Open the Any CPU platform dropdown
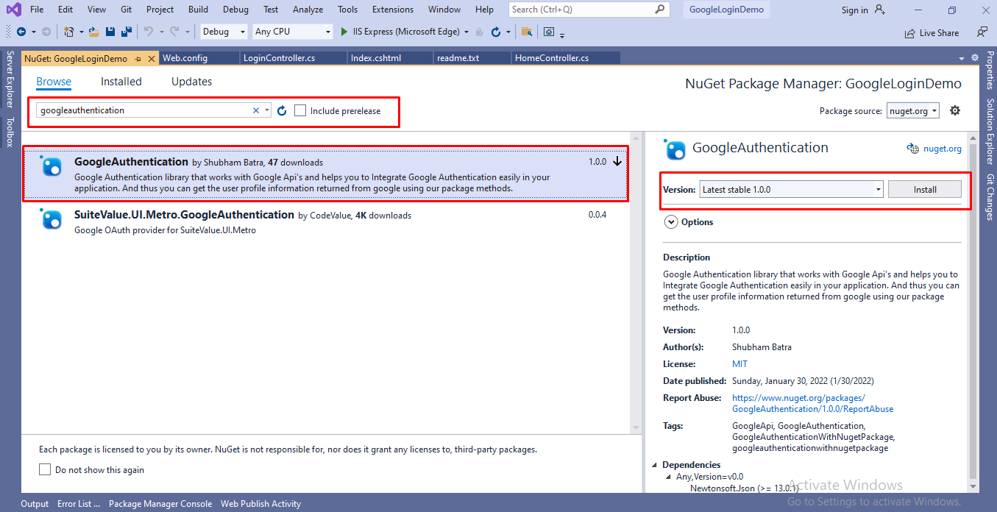 click(x=292, y=32)
